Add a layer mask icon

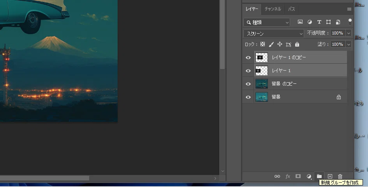pos(298,176)
